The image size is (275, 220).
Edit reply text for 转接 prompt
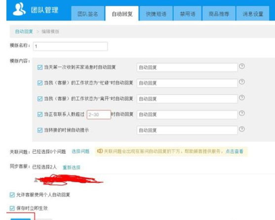pyautogui.click(x=187, y=131)
